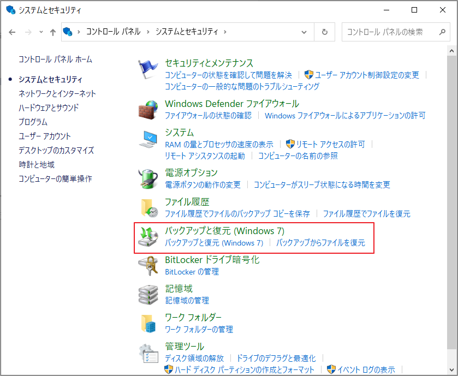Click コントロール パネル in the breadcrumb path

(x=114, y=32)
